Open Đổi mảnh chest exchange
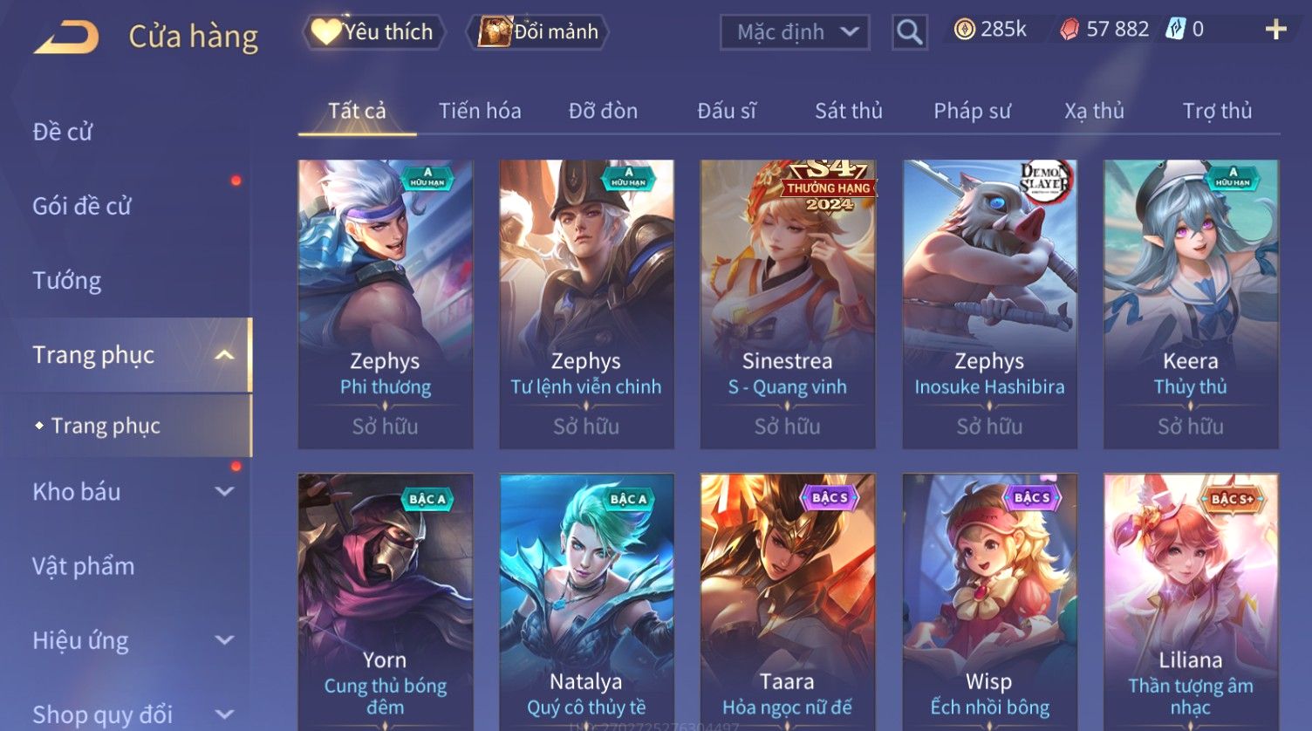Viewport: 1312px width, 731px height. [x=538, y=32]
